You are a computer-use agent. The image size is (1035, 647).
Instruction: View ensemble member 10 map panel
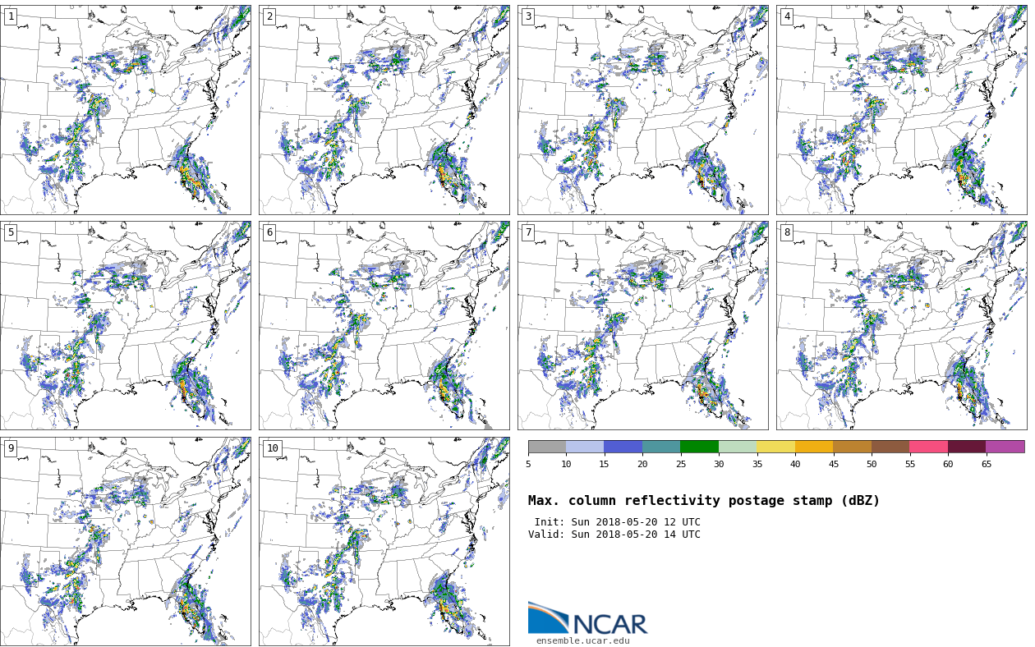click(x=384, y=541)
